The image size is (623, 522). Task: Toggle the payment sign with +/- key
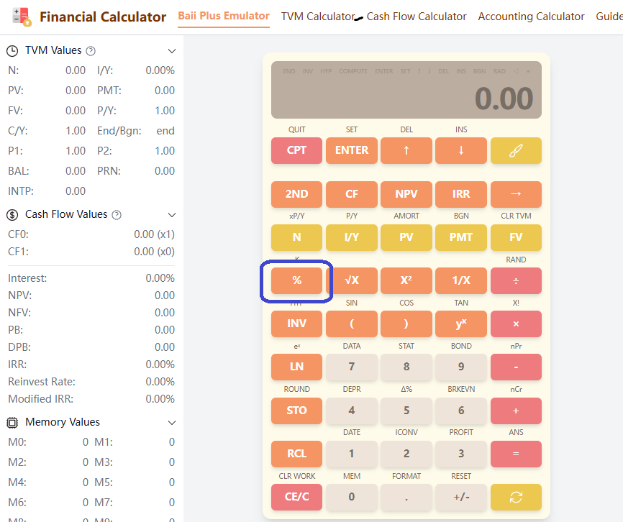(461, 497)
